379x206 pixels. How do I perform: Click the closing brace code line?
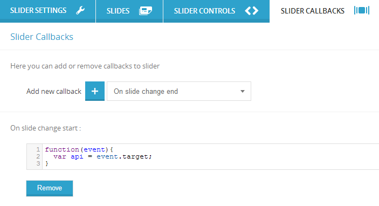(x=47, y=164)
